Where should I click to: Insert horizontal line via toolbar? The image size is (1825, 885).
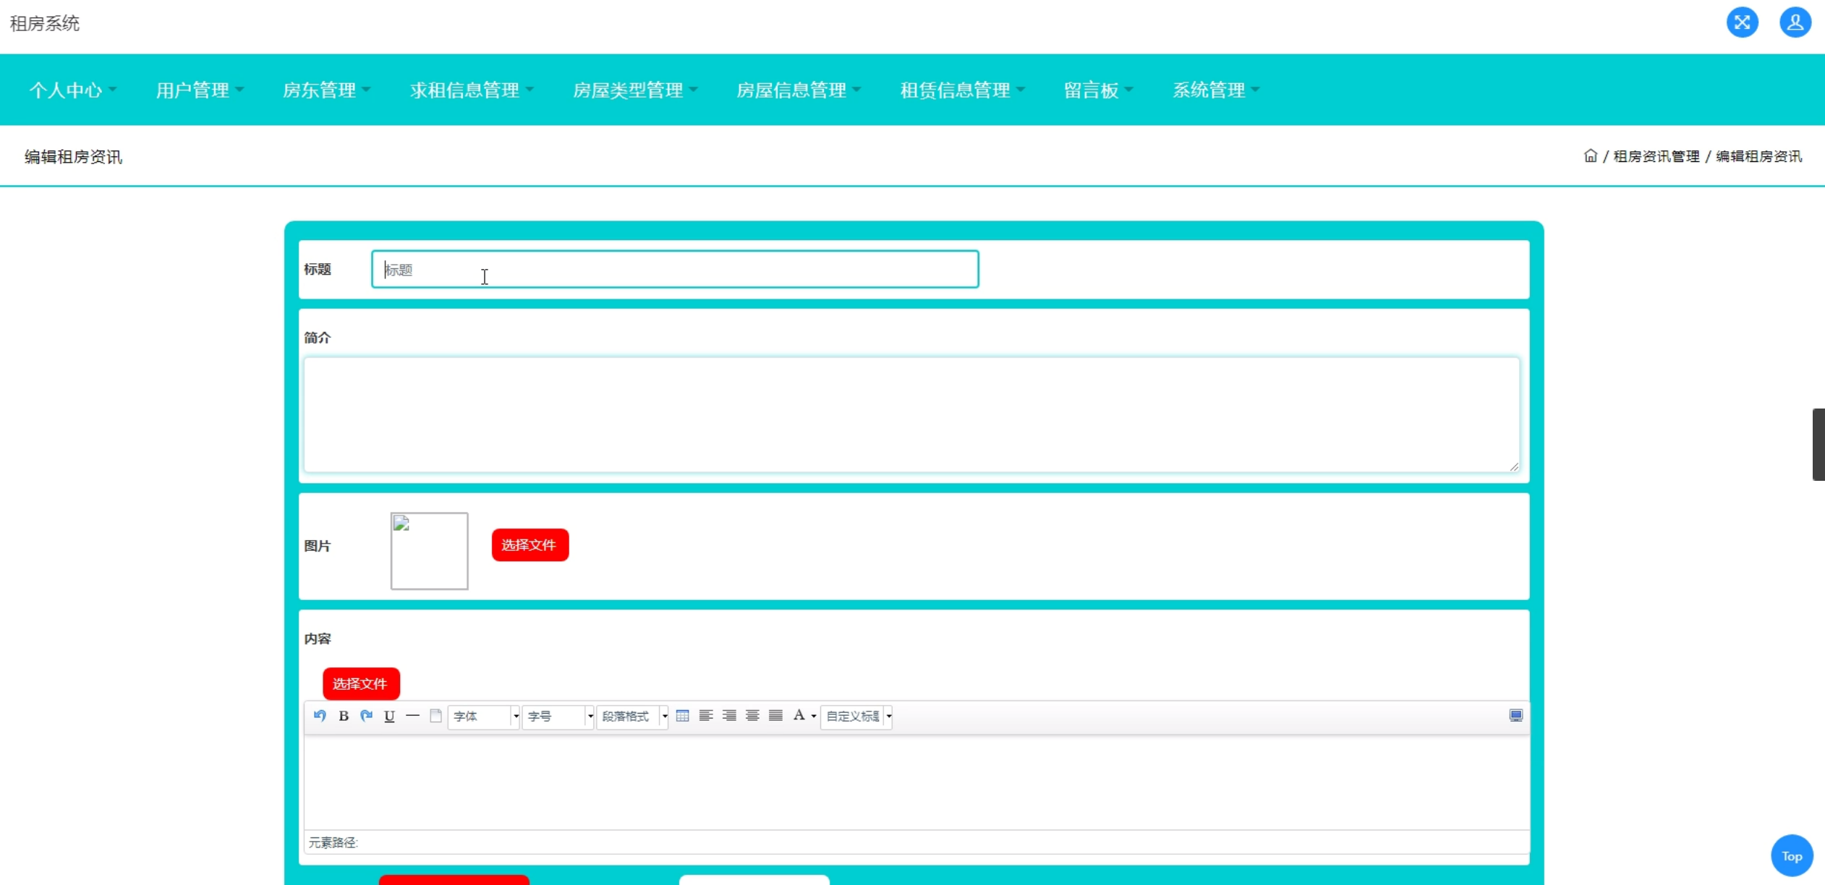[412, 716]
